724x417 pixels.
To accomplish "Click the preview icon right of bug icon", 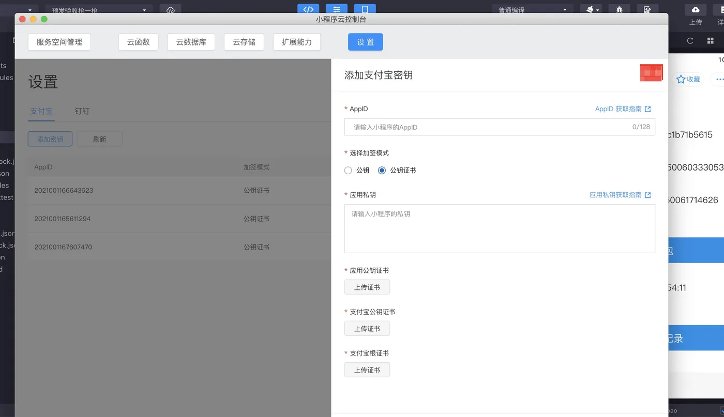I will (647, 9).
